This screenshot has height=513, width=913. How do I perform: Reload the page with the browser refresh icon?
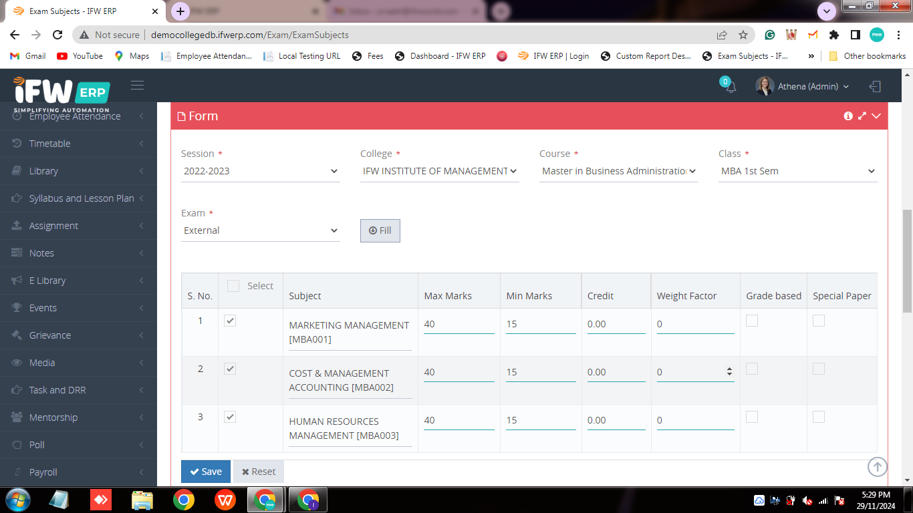(57, 35)
